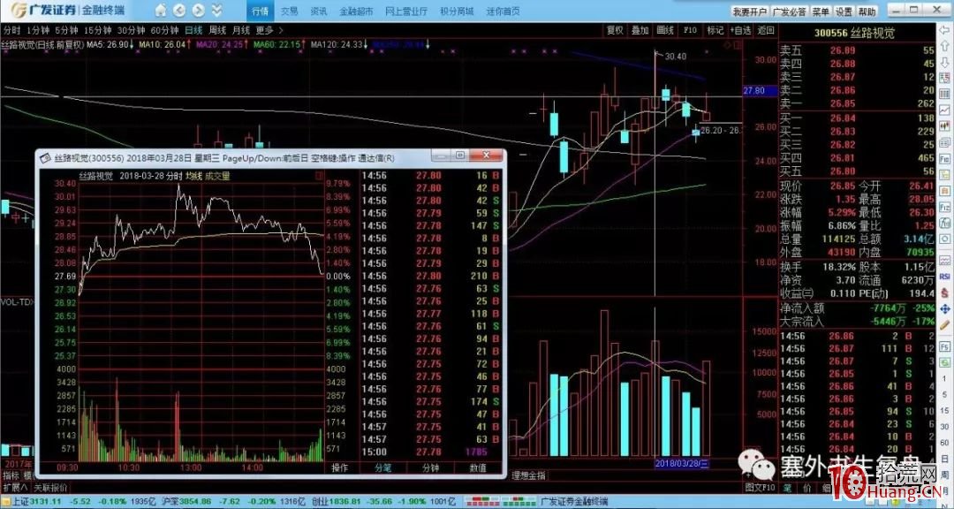The height and width of the screenshot is (509, 954).
Task: Select the 日线 daily period
Action: point(193,30)
